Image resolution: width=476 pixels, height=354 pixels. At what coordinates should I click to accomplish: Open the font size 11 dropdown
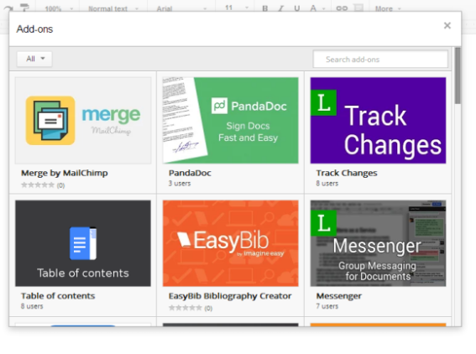click(237, 8)
